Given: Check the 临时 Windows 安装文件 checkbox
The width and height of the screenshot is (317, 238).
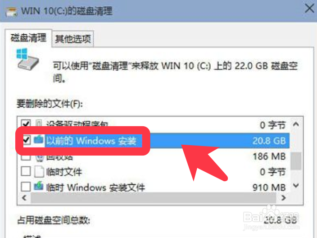Looking at the screenshot, I should tap(26, 187).
